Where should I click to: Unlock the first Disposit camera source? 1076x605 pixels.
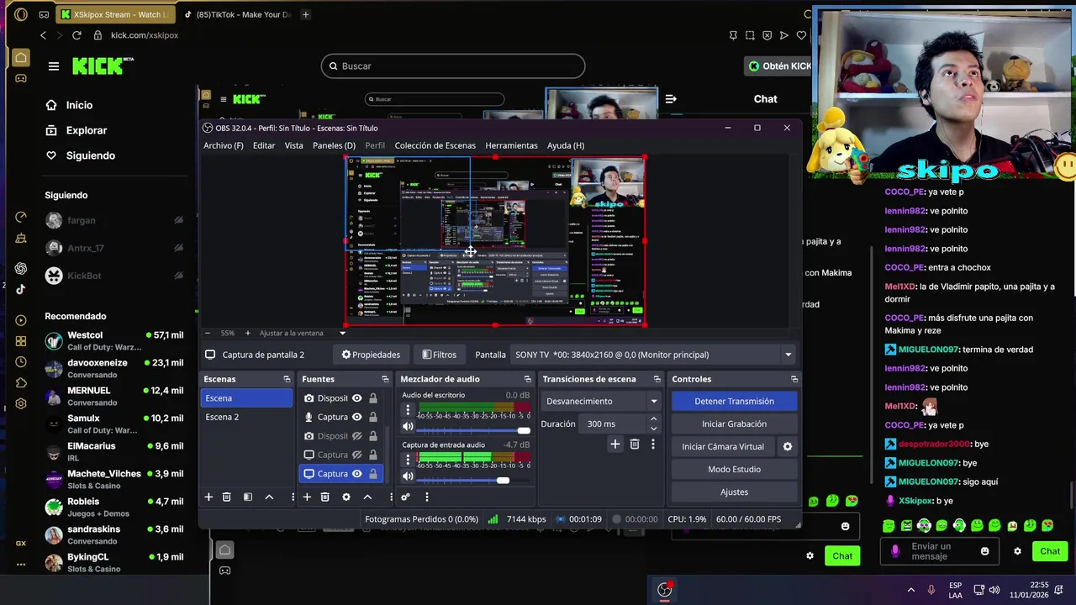[373, 398]
